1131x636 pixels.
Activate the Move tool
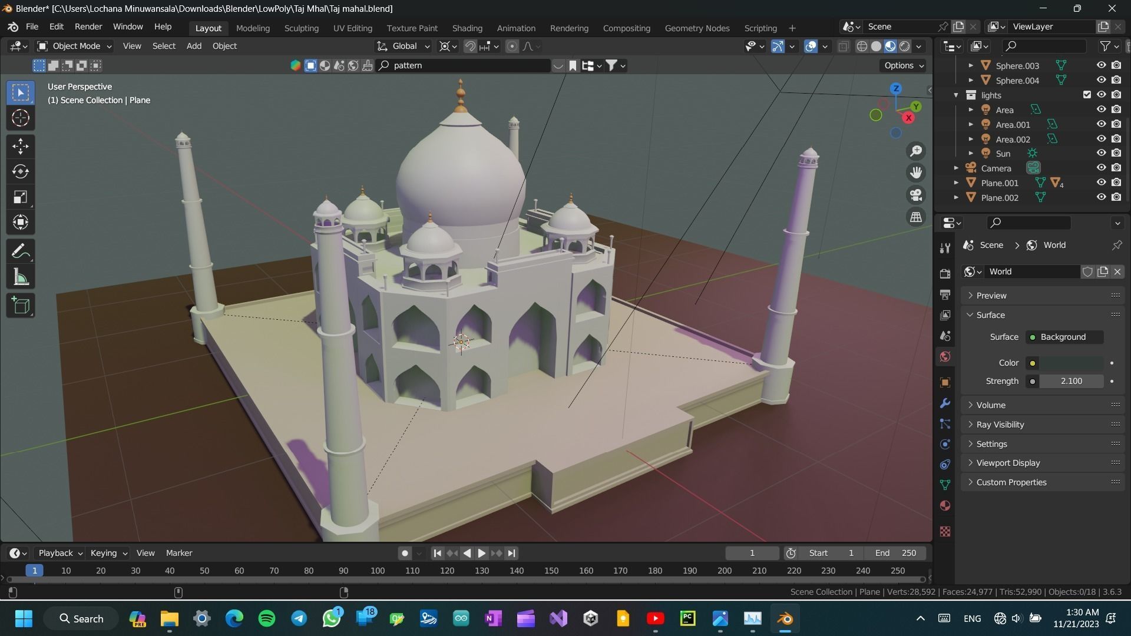pyautogui.click(x=21, y=146)
